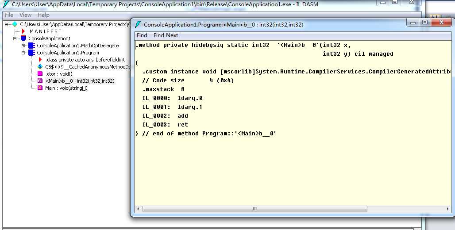
Task: Select the CS$<>9__CachedAnonymousMethodDelegate field item
Action: point(88,67)
